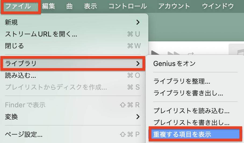Image resolution: width=244 pixels, height=143 pixels.
Task: Open the 編集 menu
Action: click(x=49, y=6)
